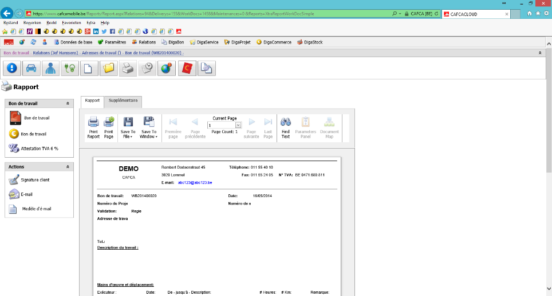Open the Favorieten browser menu
The height and width of the screenshot is (296, 552).
pos(72,22)
